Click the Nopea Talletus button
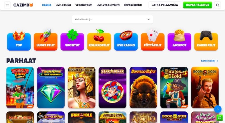The width and height of the screenshot is (225, 123). (x=197, y=5)
